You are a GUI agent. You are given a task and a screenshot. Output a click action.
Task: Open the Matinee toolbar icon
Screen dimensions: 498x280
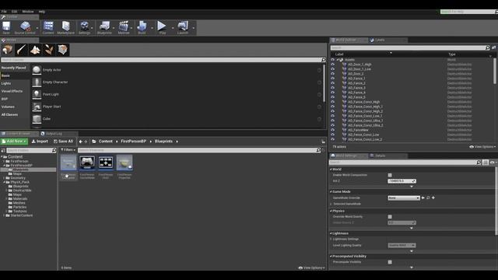[124, 26]
